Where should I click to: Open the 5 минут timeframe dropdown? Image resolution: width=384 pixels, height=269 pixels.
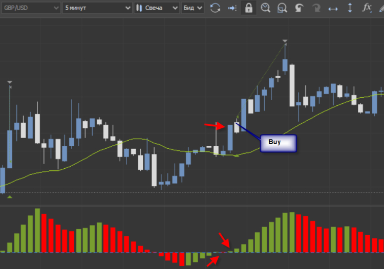tap(97, 8)
